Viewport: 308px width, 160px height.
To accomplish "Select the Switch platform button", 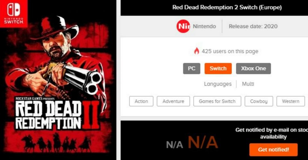I will (x=218, y=68).
